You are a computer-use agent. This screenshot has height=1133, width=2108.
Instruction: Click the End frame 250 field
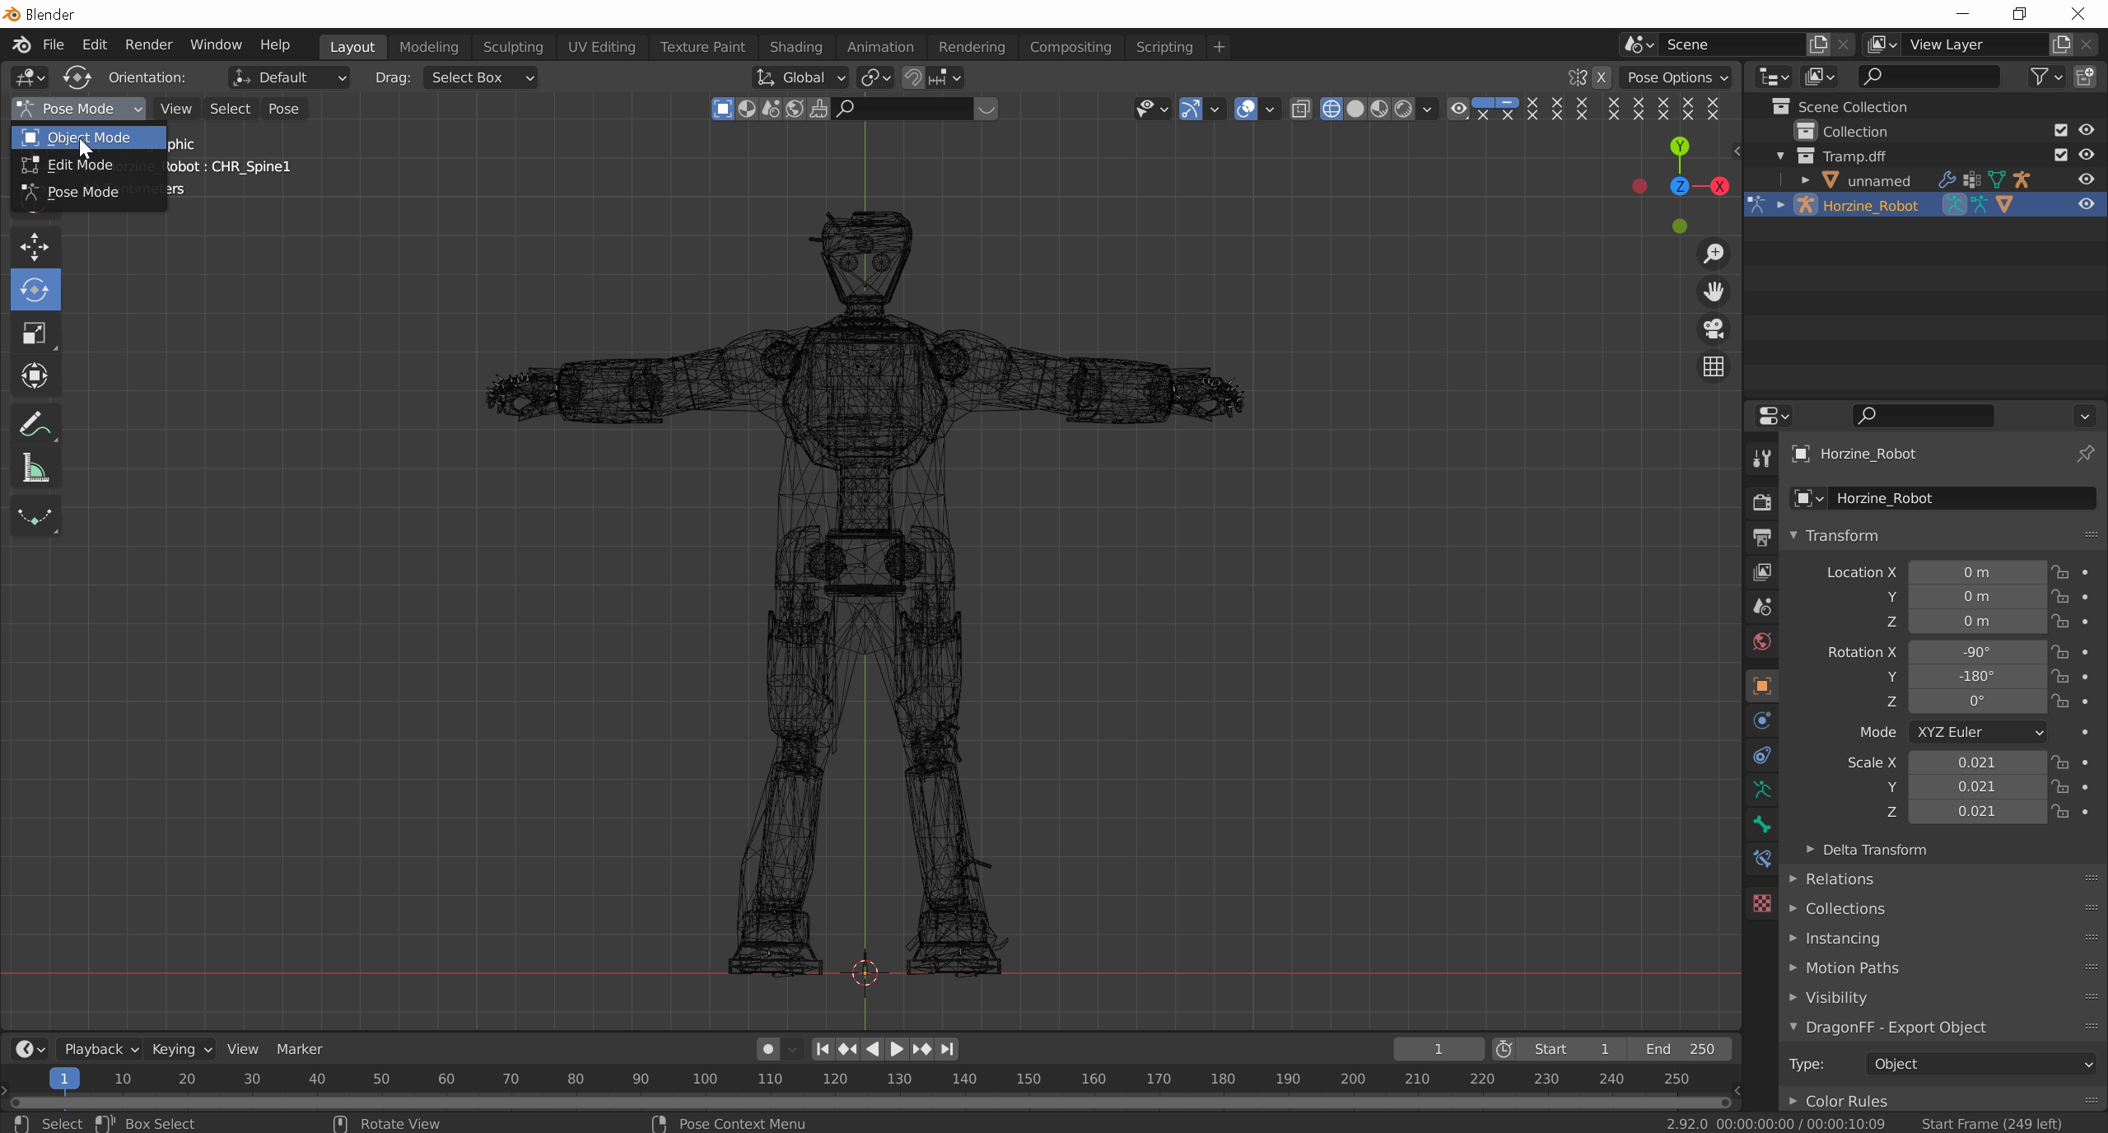click(1680, 1049)
